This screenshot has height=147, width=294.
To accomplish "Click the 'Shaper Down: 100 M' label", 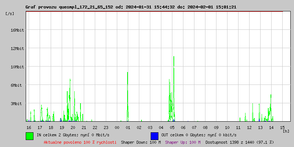I will [x=141, y=142].
